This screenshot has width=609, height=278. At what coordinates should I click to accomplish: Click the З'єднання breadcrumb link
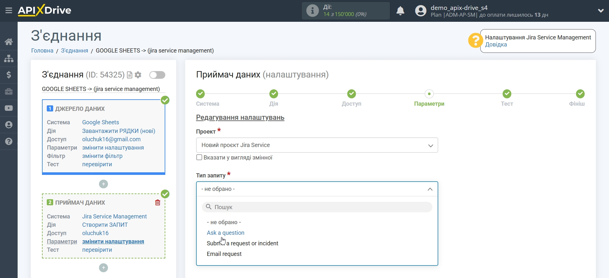click(75, 51)
